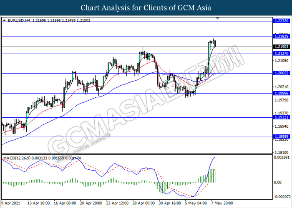Click the 1.18940 price axis value
Screen dimensions: 292x208
282,126
